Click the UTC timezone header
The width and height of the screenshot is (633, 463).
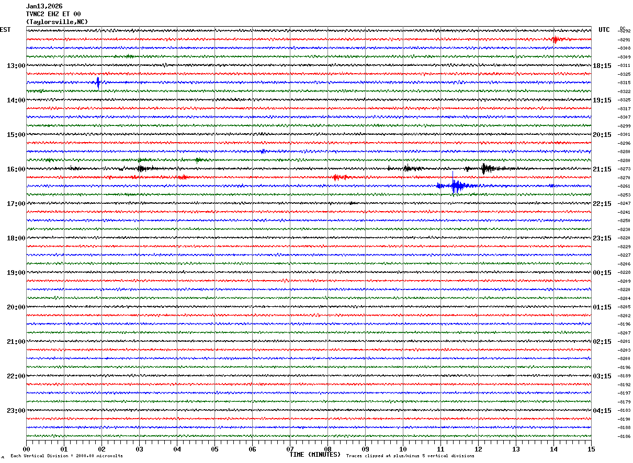[604, 30]
